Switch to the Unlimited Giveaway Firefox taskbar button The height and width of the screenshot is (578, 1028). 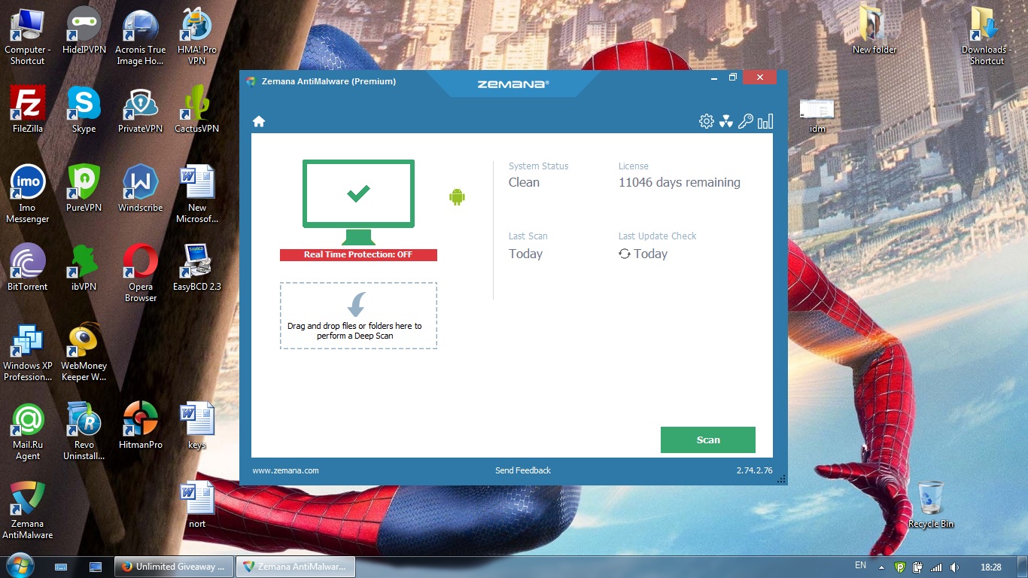pos(174,567)
